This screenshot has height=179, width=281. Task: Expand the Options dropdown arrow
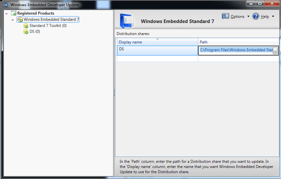point(249,16)
